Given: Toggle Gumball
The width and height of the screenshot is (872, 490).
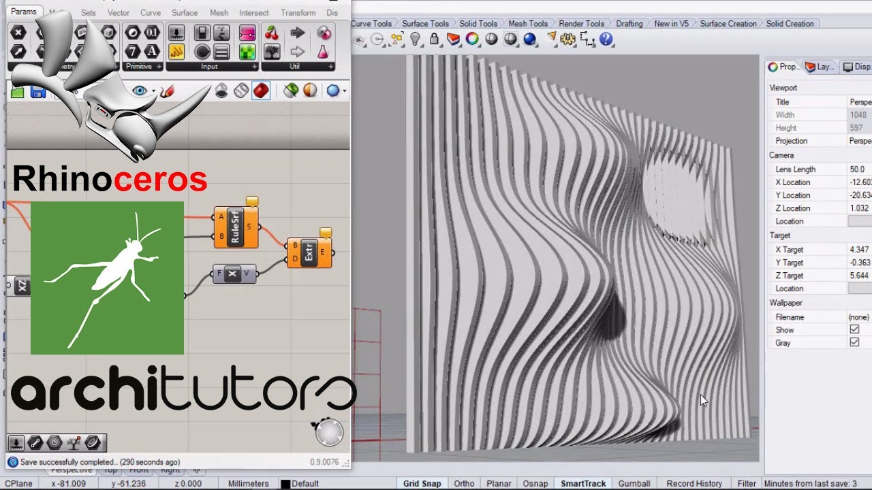Looking at the screenshot, I should 634,483.
